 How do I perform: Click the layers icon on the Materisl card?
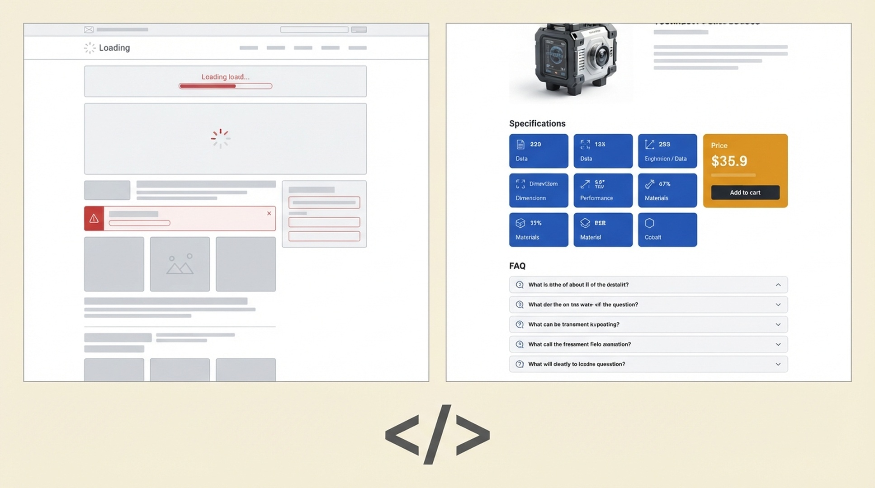click(585, 223)
